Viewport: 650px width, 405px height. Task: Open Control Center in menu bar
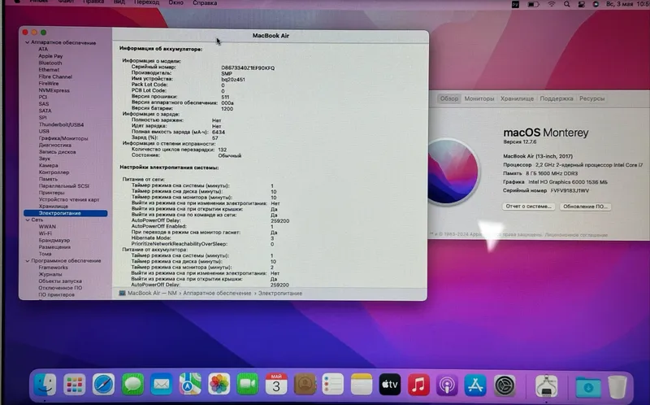pos(581,4)
